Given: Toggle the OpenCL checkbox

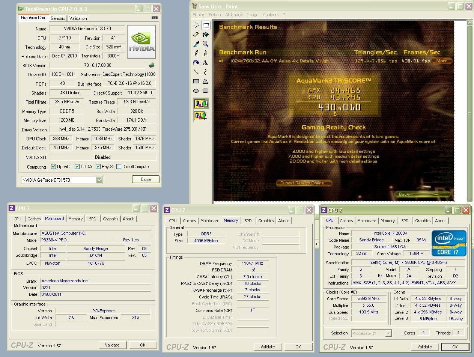Looking at the screenshot, I should pos(53,167).
